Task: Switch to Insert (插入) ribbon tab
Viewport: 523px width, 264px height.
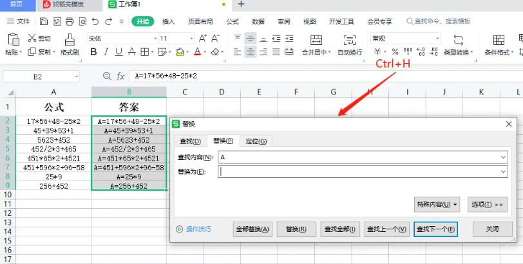Action: (x=169, y=21)
